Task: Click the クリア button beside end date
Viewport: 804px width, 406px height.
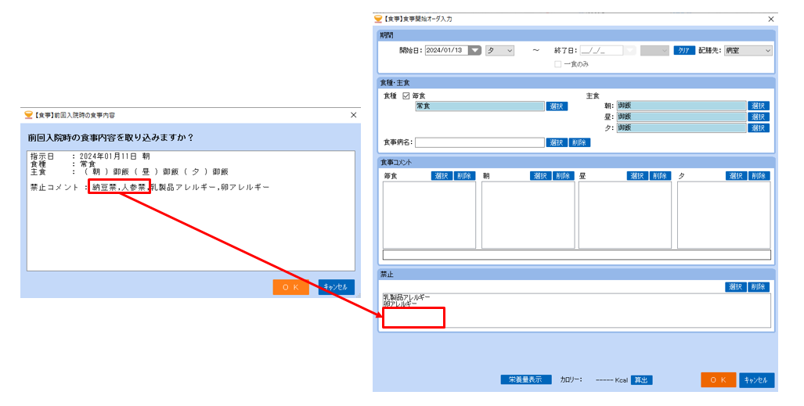Action: coord(684,50)
